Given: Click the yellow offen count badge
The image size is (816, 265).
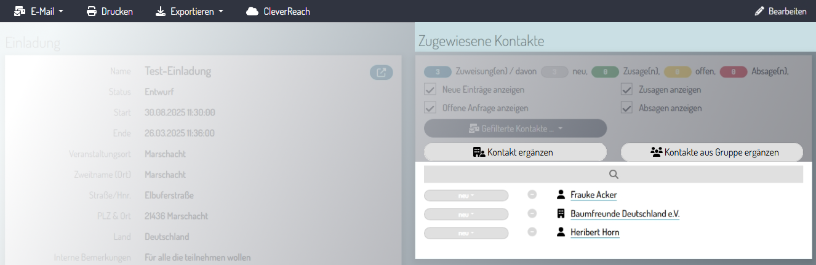Looking at the screenshot, I should (x=678, y=72).
